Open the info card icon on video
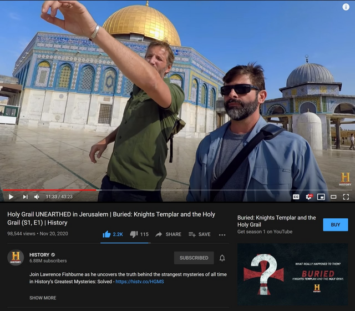355x311 pixels. (346, 7)
